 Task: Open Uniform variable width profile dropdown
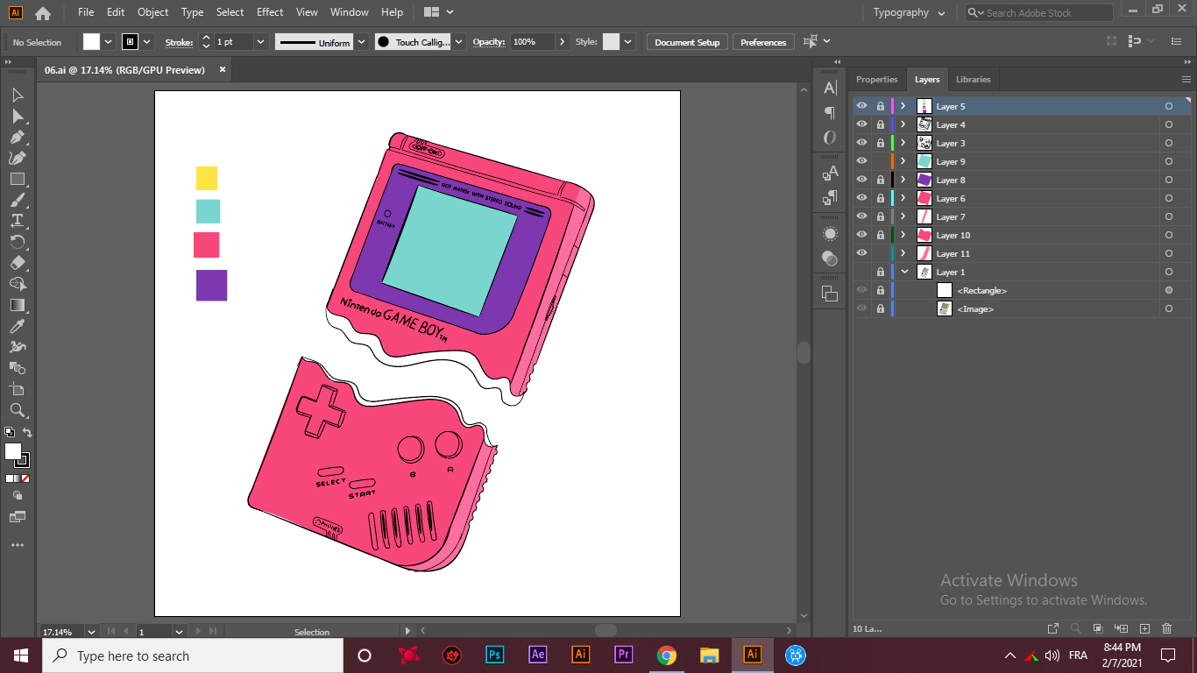[361, 42]
